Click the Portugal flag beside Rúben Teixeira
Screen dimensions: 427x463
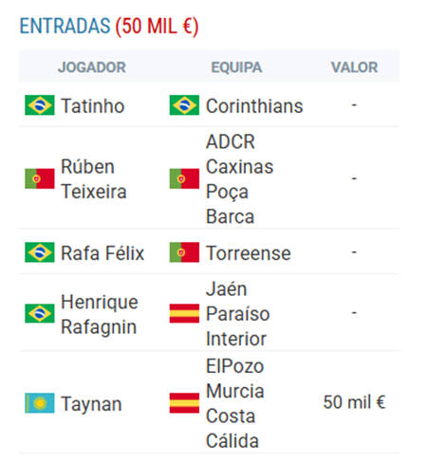(40, 178)
